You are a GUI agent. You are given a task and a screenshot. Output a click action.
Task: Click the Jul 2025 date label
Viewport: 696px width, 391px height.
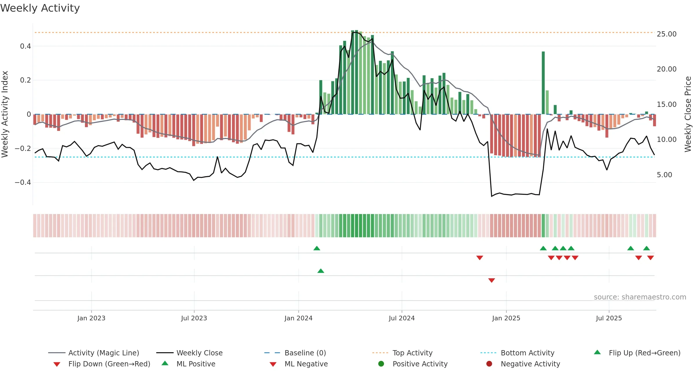pyautogui.click(x=609, y=318)
